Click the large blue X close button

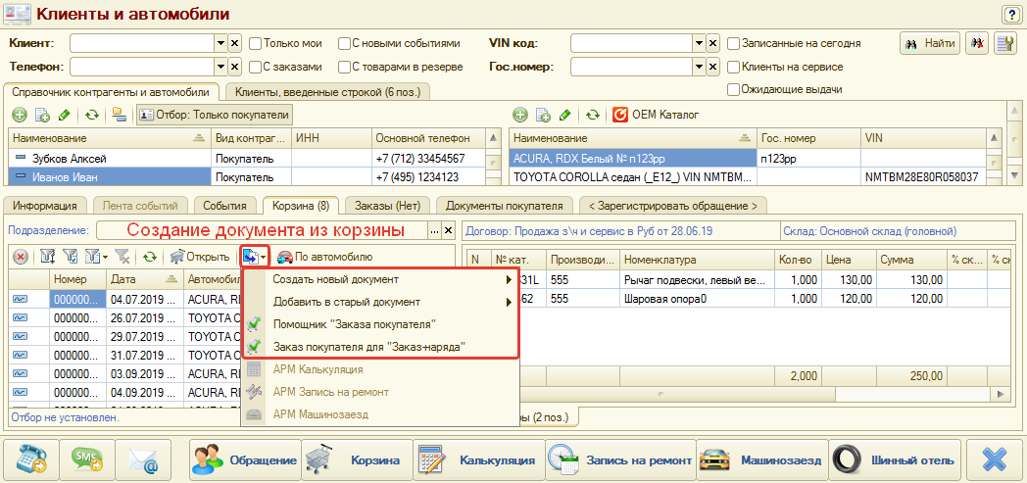[x=995, y=459]
